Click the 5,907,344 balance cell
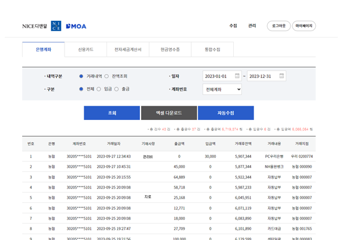This screenshot has height=240, width=342. click(x=243, y=156)
